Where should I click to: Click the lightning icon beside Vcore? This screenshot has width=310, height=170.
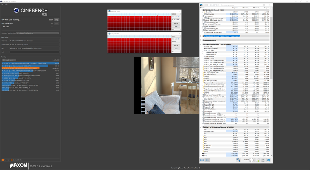tap(203, 137)
